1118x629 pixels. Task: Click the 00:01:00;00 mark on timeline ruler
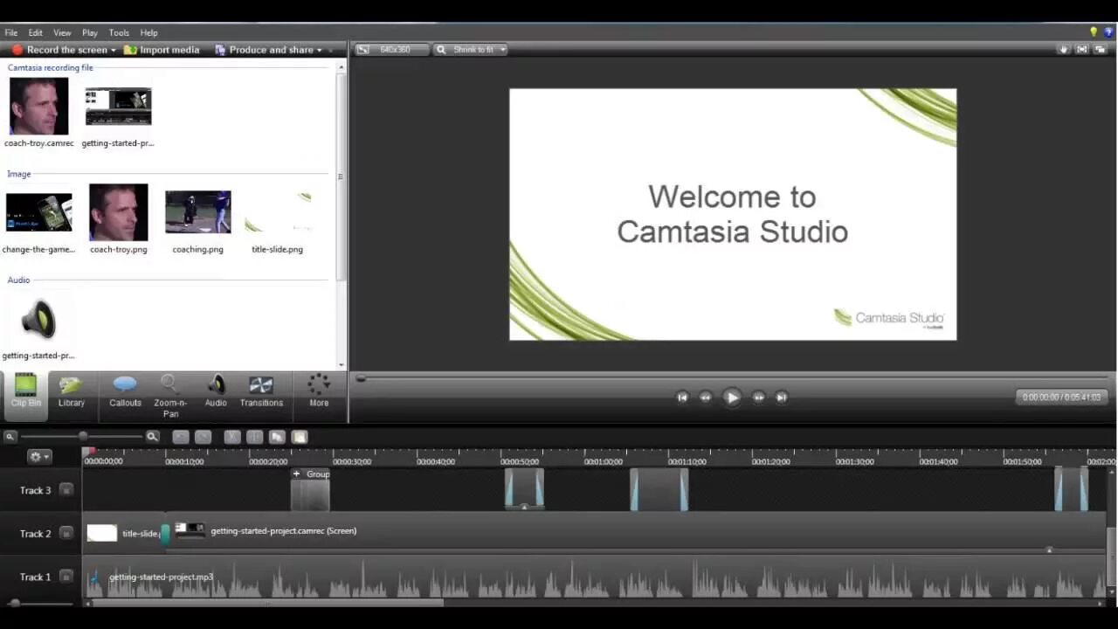pos(603,461)
